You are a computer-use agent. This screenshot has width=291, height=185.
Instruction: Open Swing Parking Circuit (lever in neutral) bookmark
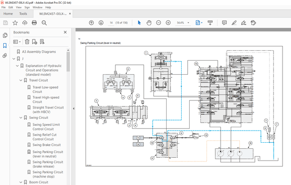[x=48, y=154]
